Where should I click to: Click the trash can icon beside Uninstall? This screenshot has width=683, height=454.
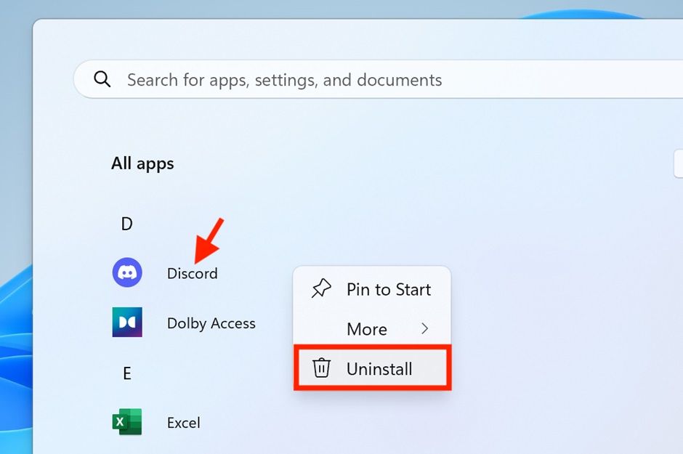click(321, 368)
